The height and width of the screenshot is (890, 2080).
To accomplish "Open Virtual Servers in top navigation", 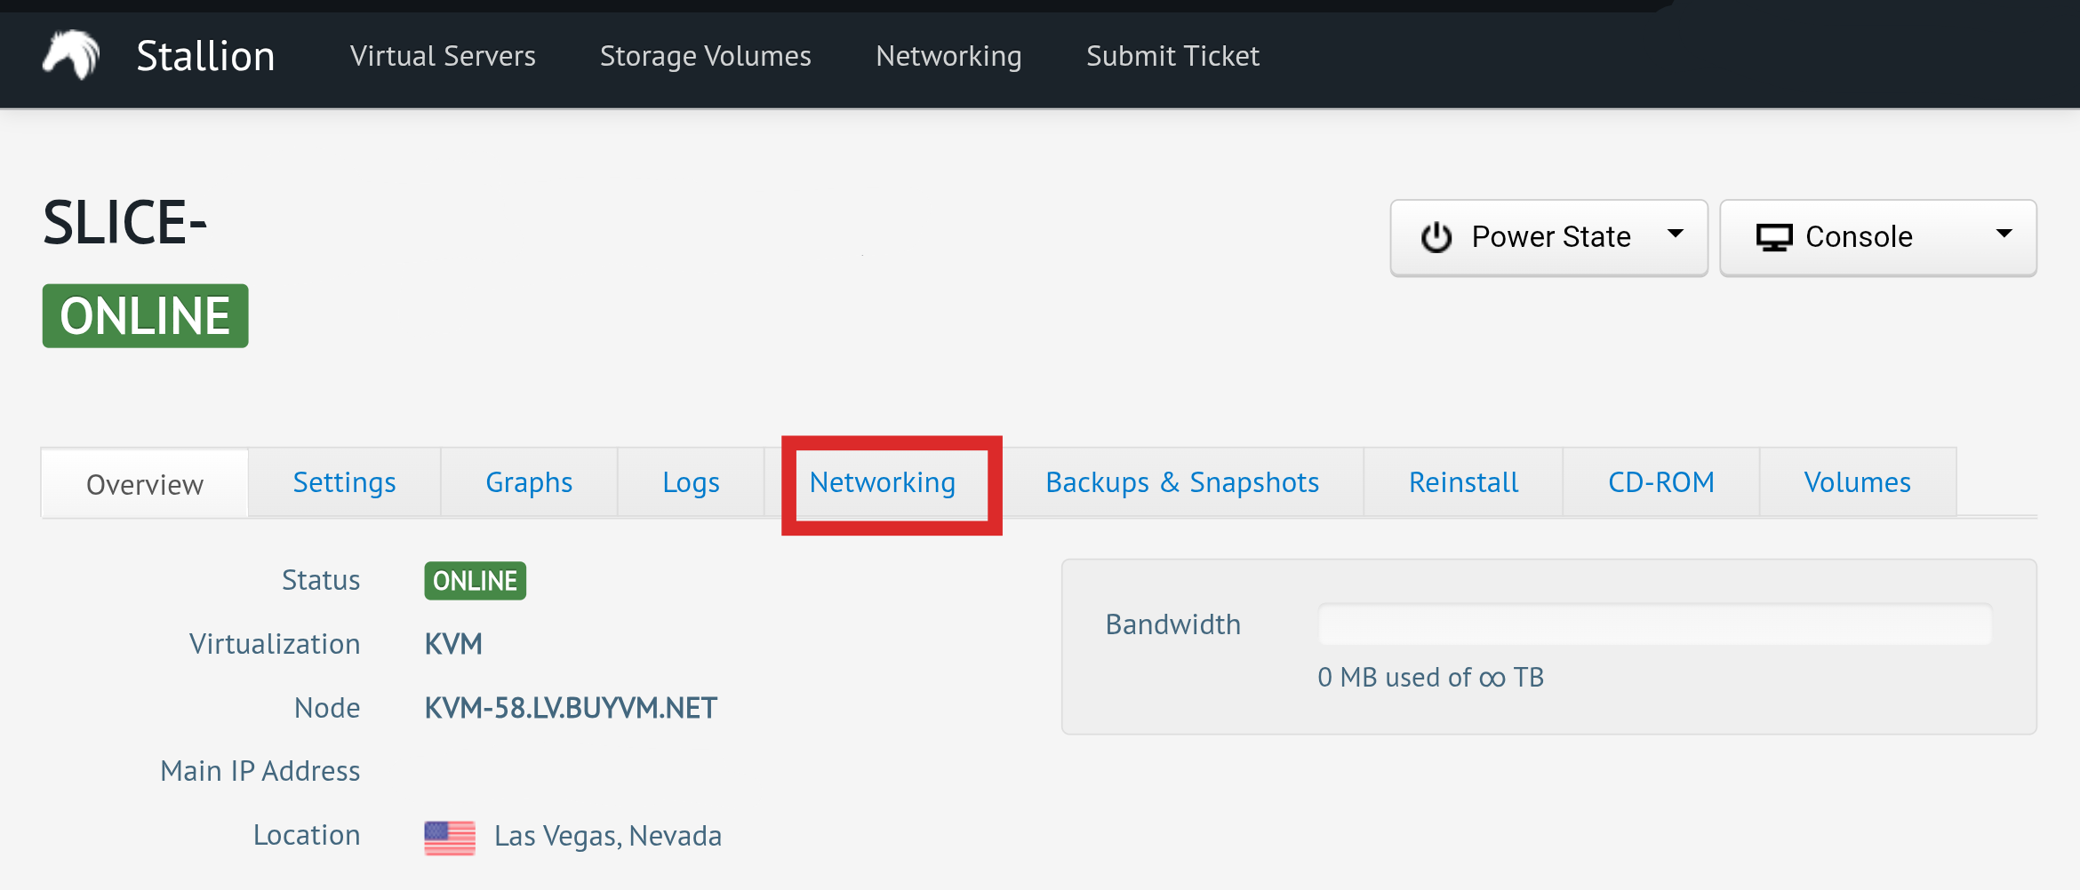I will pyautogui.click(x=443, y=56).
